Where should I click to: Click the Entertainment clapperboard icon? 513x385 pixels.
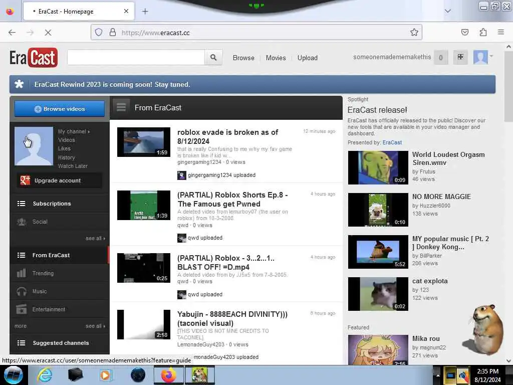tap(22, 309)
